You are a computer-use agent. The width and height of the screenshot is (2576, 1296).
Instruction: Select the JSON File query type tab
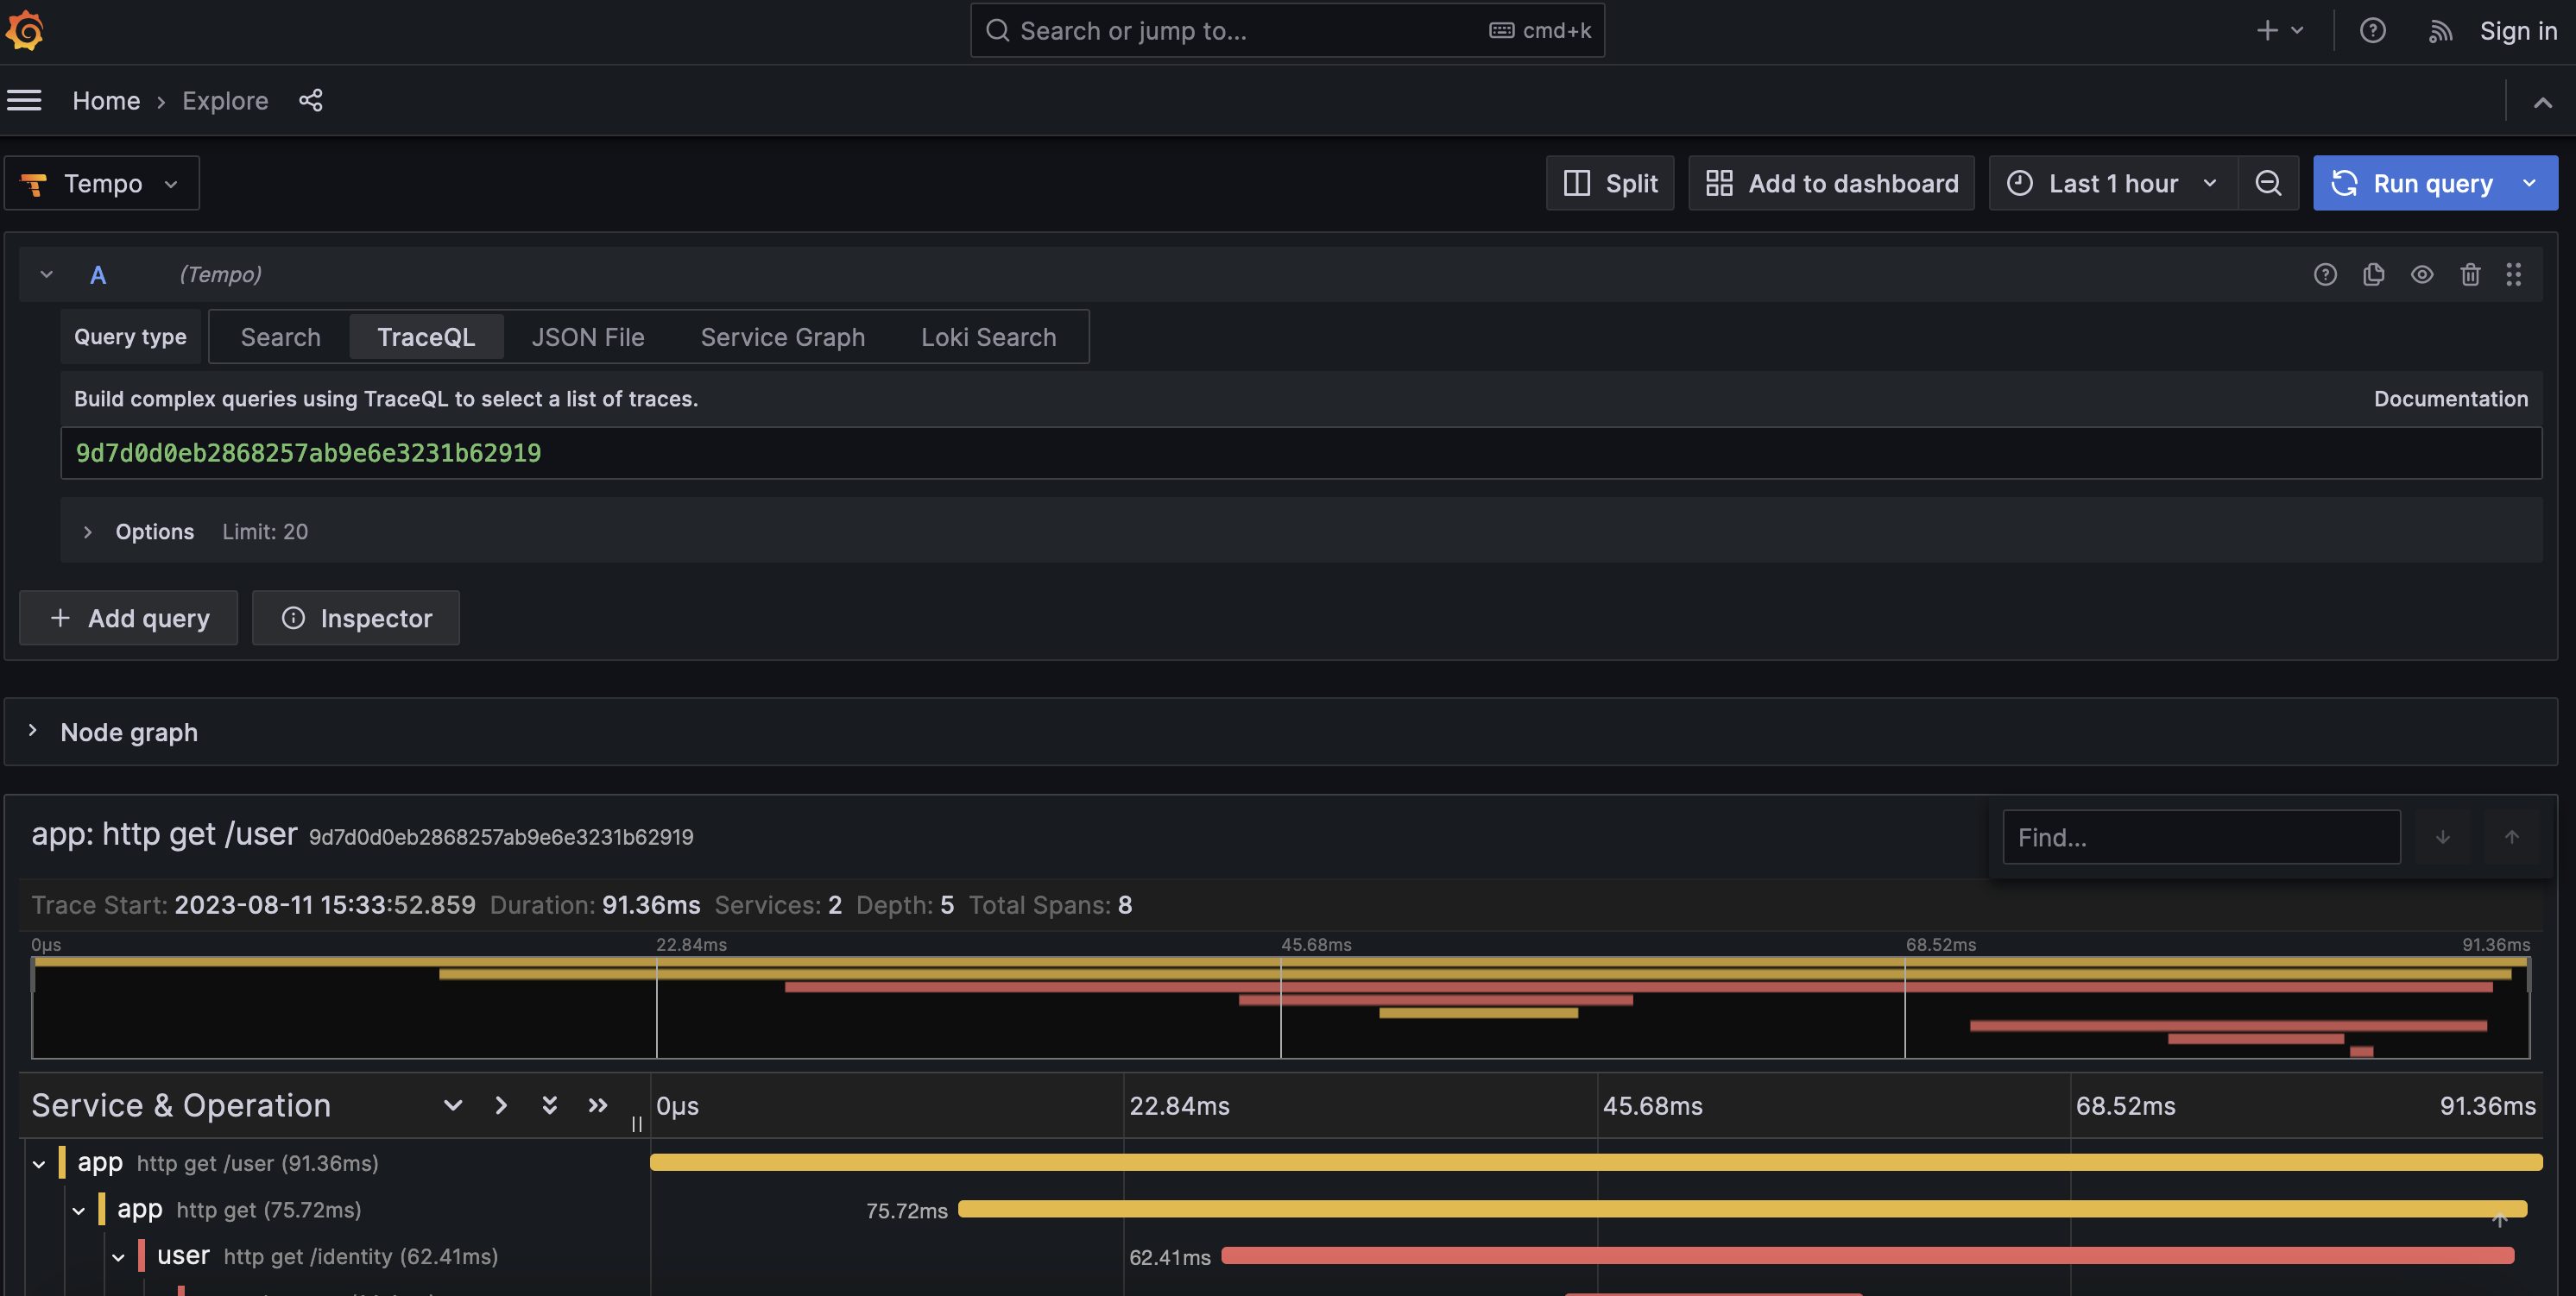pos(588,337)
